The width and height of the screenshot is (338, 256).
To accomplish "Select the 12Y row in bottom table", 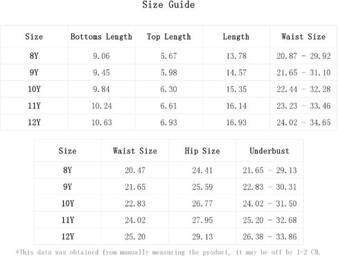I will 168,237.
